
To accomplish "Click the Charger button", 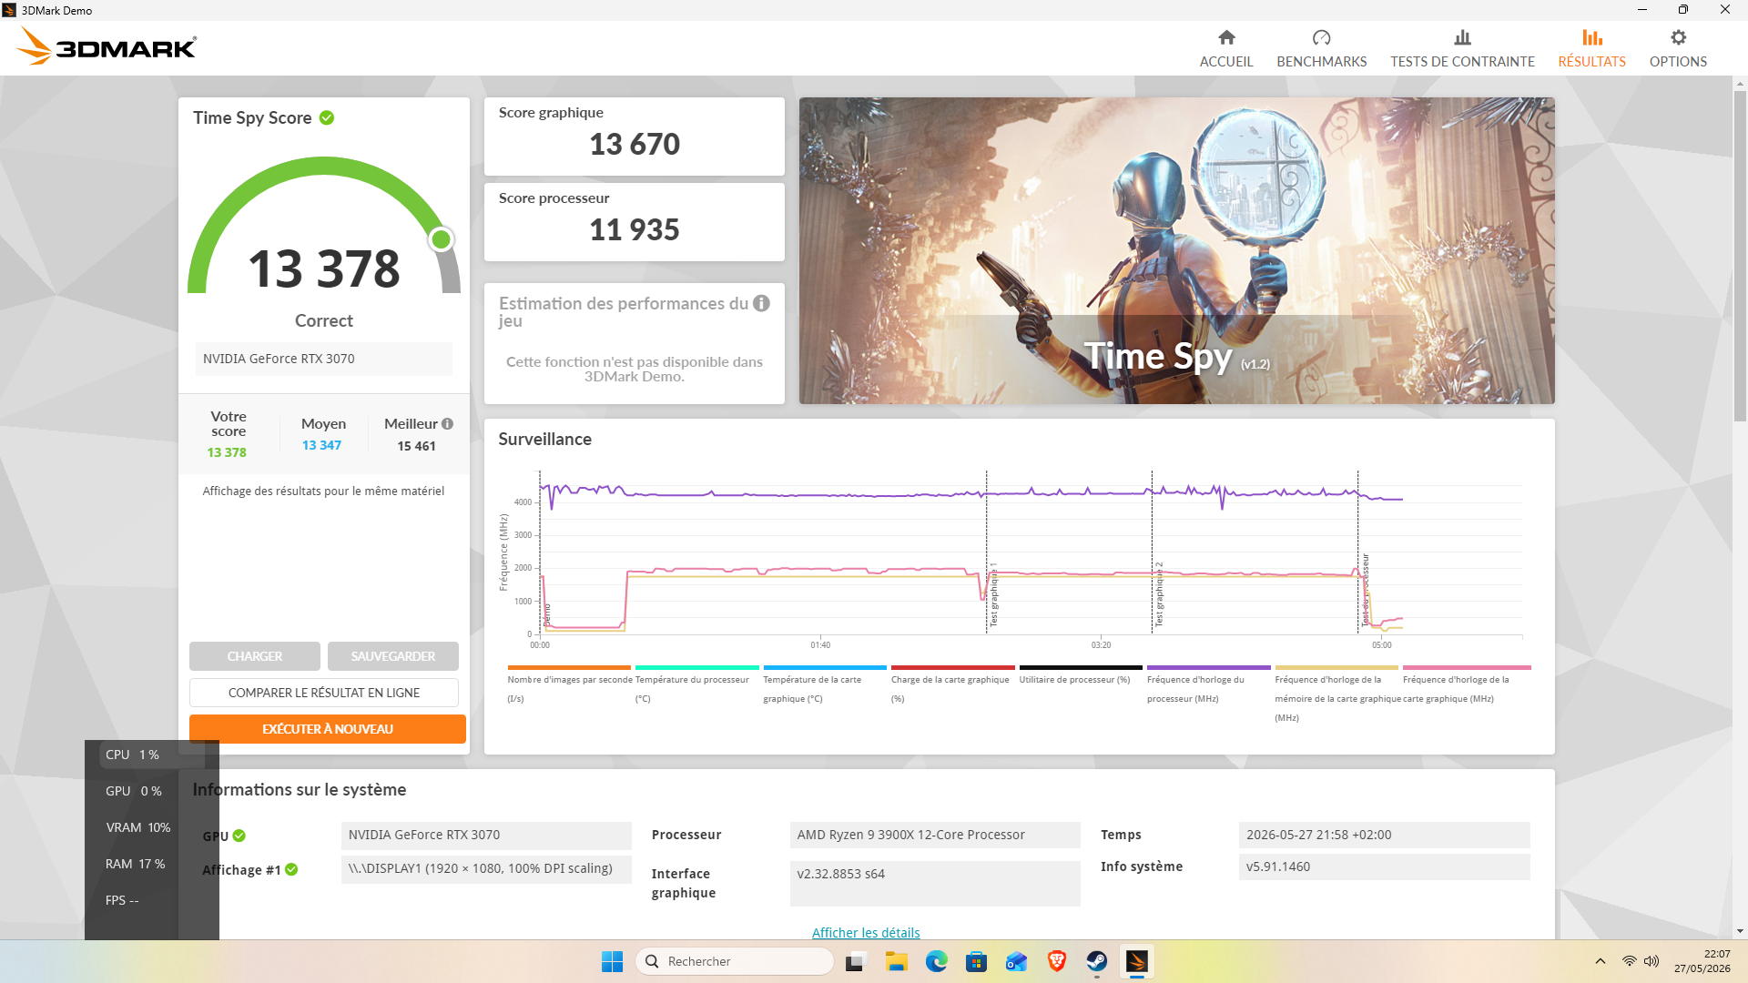I will coord(255,656).
